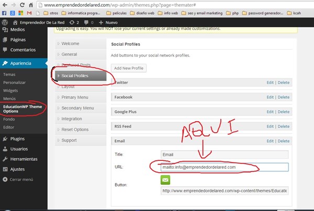Open 'seo y email marketing' bookmarks folder
This screenshot has height=211, width=314.
pos(202,13)
